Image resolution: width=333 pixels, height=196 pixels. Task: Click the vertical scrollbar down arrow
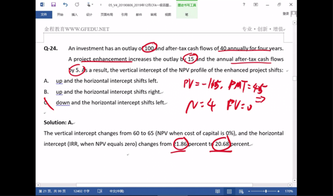295,180
